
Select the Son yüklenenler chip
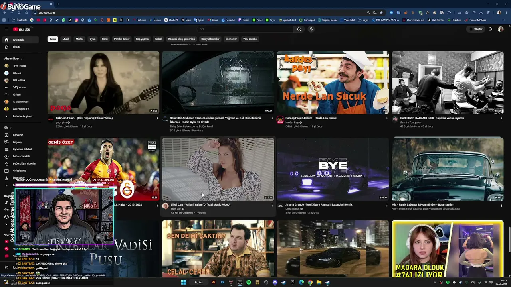[210, 39]
